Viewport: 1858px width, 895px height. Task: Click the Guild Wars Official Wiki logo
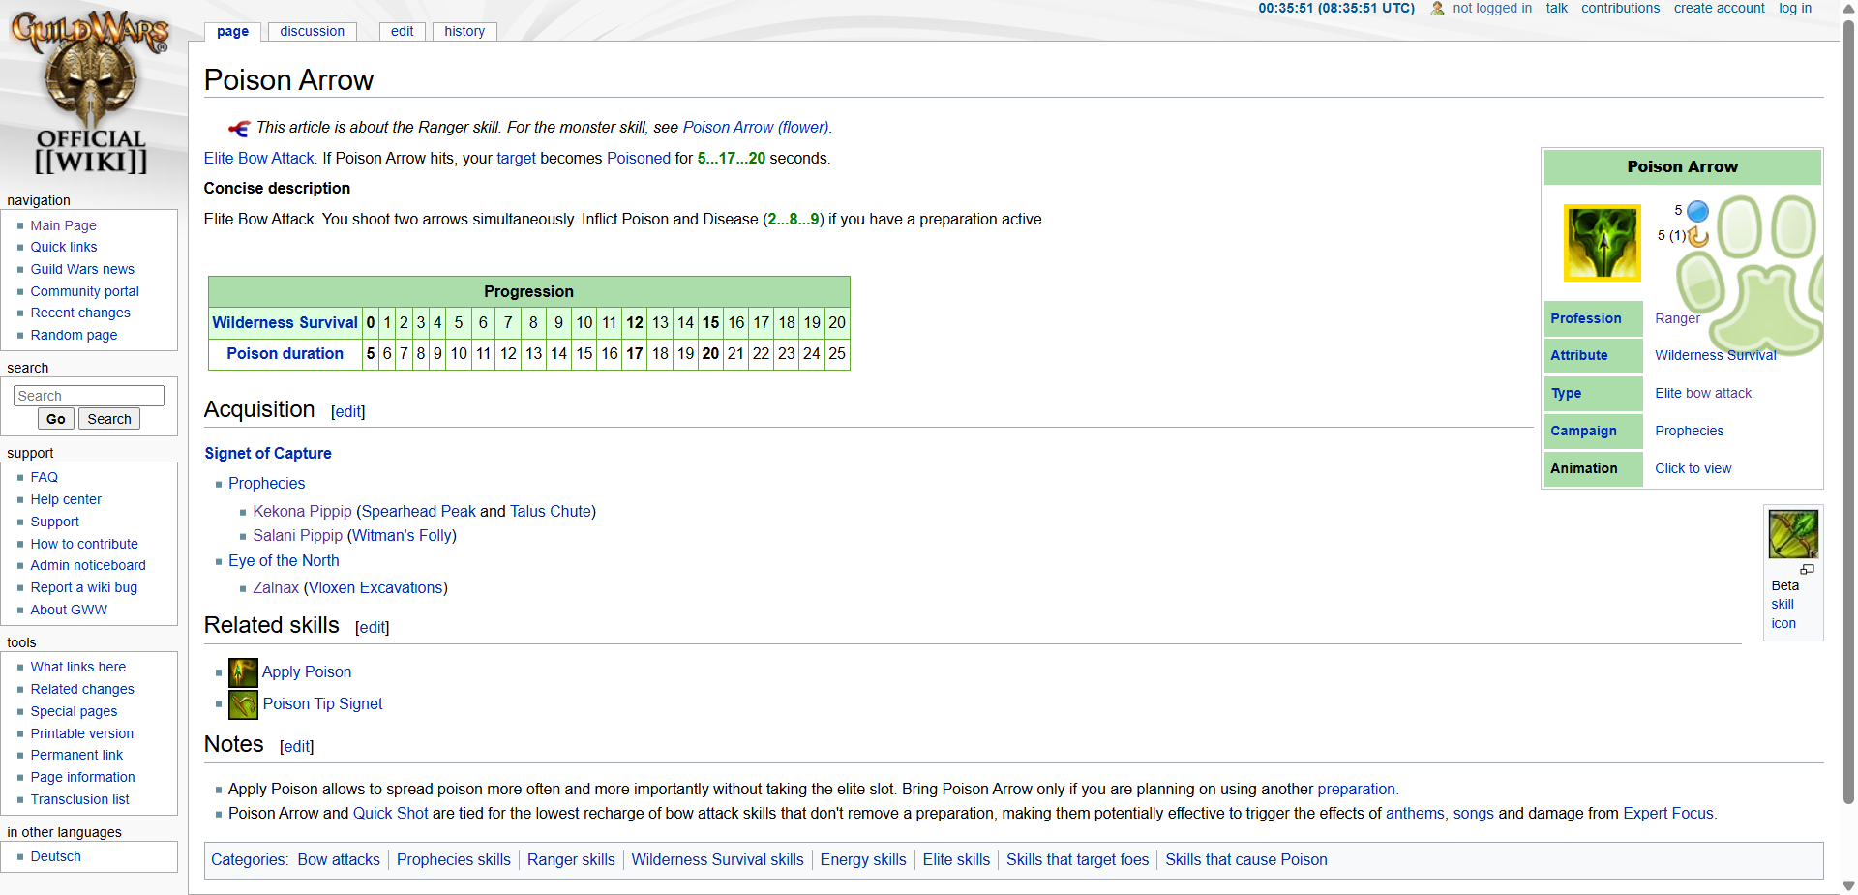coord(91,92)
